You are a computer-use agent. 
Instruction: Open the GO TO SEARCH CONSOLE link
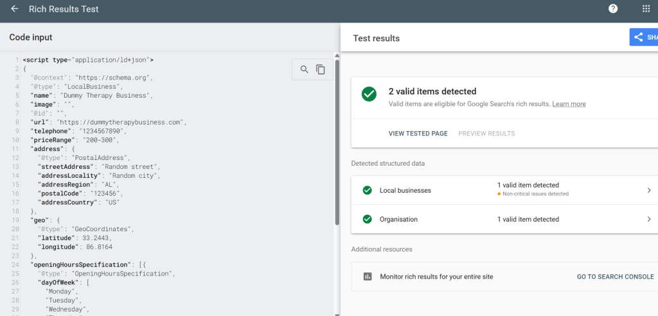pyautogui.click(x=615, y=277)
